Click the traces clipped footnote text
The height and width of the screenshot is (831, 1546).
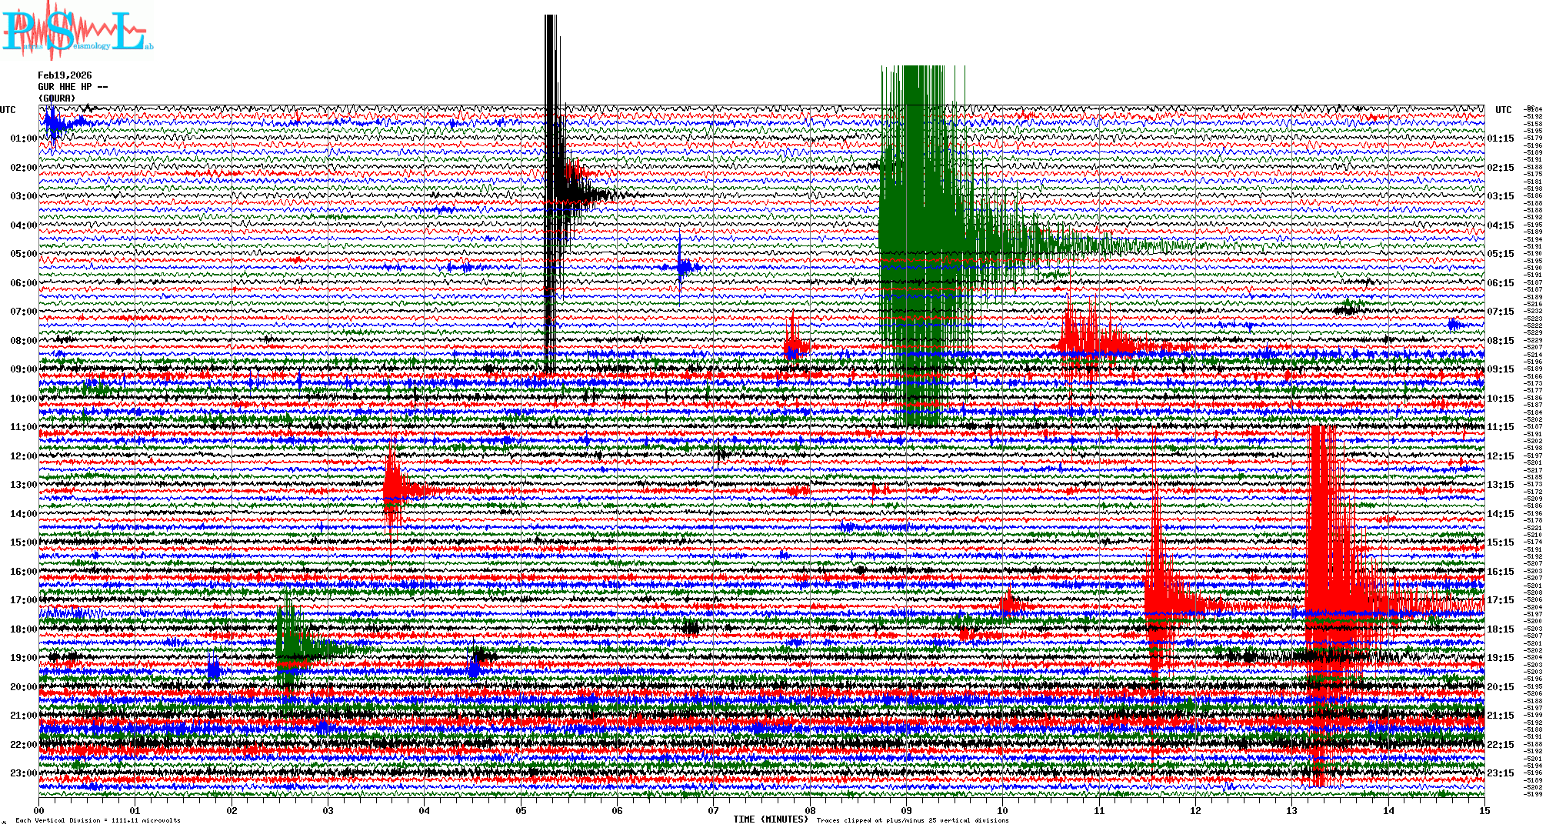point(912,820)
